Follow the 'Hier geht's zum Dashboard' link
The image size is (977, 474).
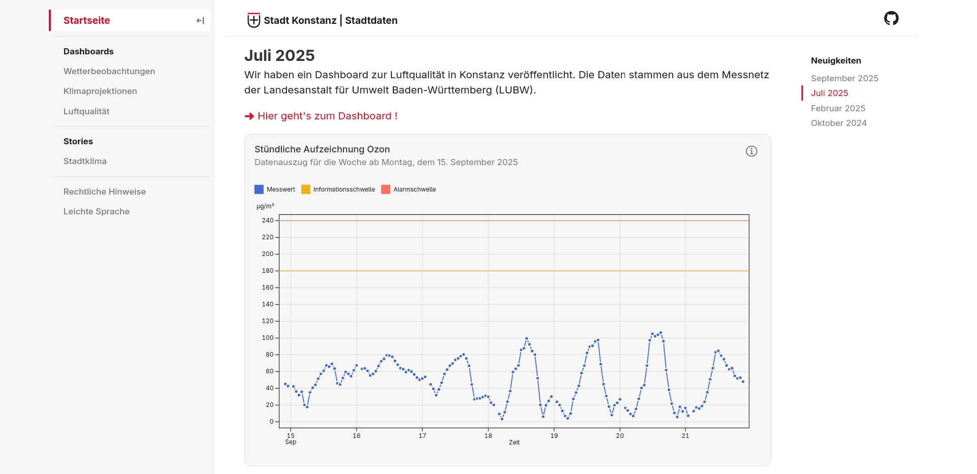point(327,116)
